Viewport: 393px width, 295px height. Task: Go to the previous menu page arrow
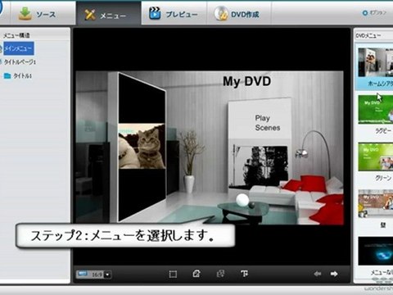tap(317, 274)
